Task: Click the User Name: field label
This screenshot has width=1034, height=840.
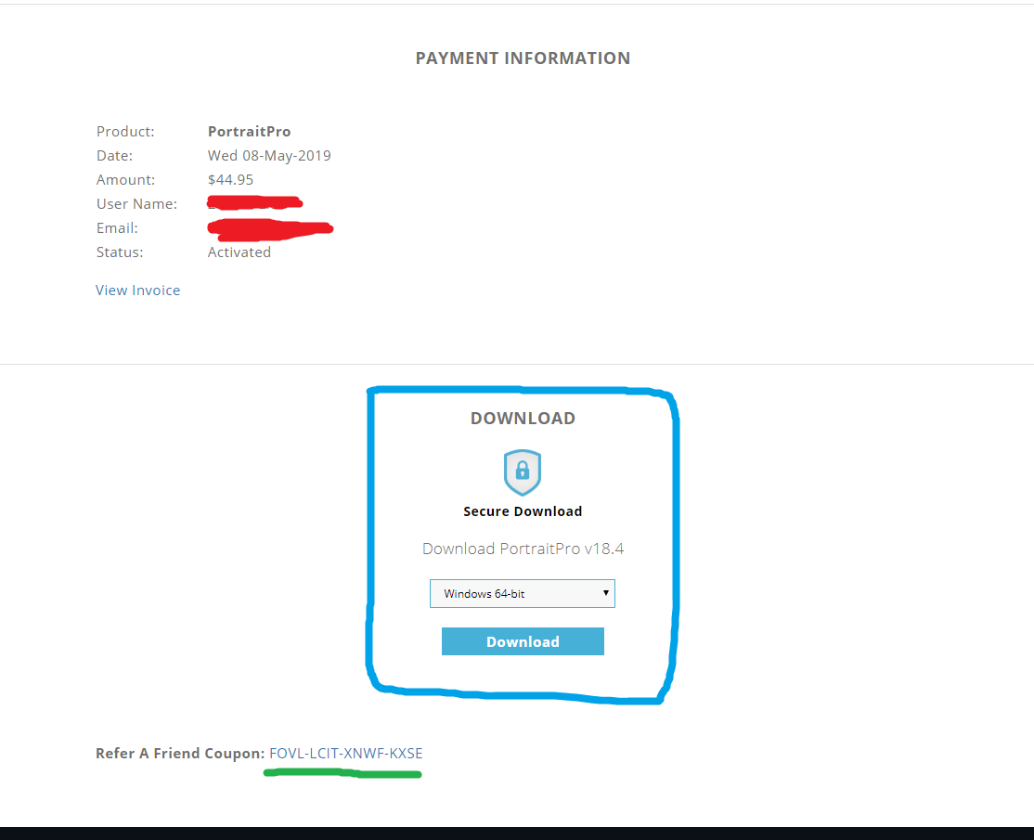Action: tap(137, 204)
